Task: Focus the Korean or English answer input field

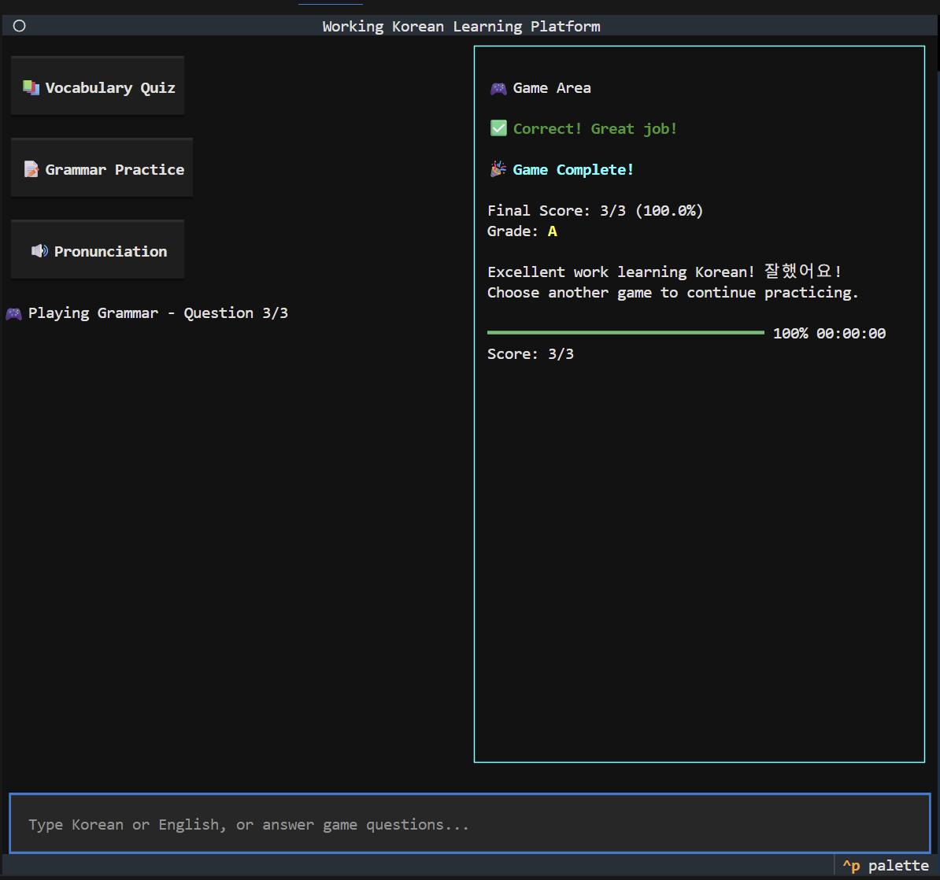Action: click(x=469, y=824)
